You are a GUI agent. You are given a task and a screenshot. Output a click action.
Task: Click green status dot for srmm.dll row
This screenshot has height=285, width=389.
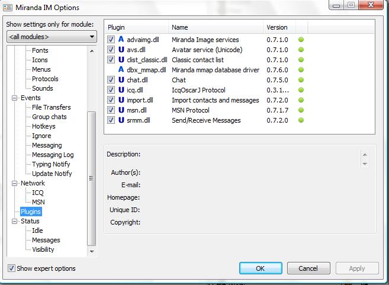(301, 120)
